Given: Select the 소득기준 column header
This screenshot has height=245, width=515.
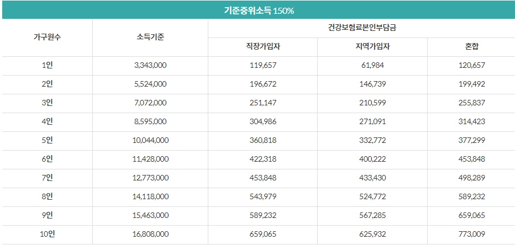Looking at the screenshot, I should pyautogui.click(x=150, y=38).
